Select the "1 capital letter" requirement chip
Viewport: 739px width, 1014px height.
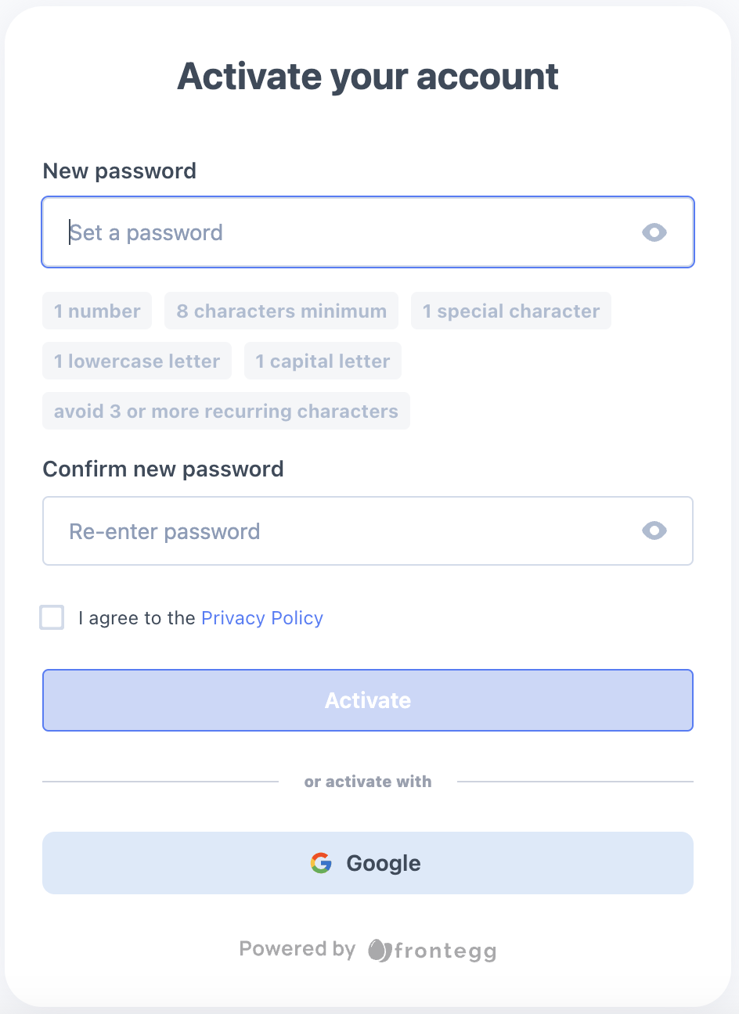(323, 361)
